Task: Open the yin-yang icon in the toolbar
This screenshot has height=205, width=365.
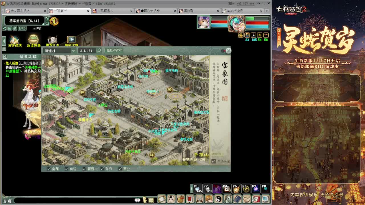Action: point(218,199)
